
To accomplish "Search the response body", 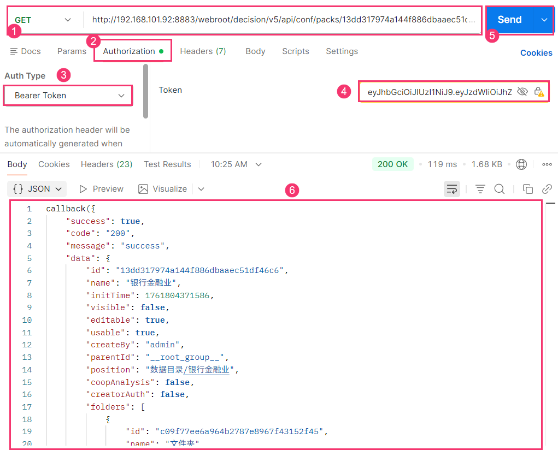I will (x=500, y=189).
